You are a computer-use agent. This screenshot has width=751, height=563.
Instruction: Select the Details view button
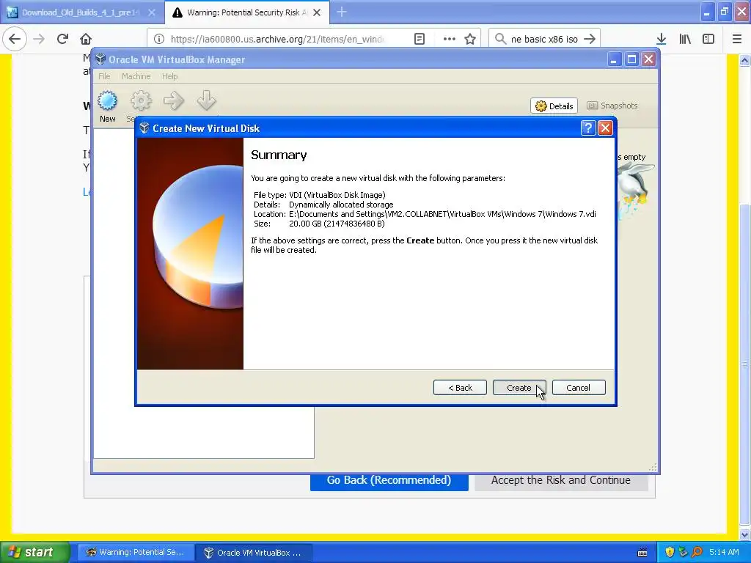click(554, 106)
